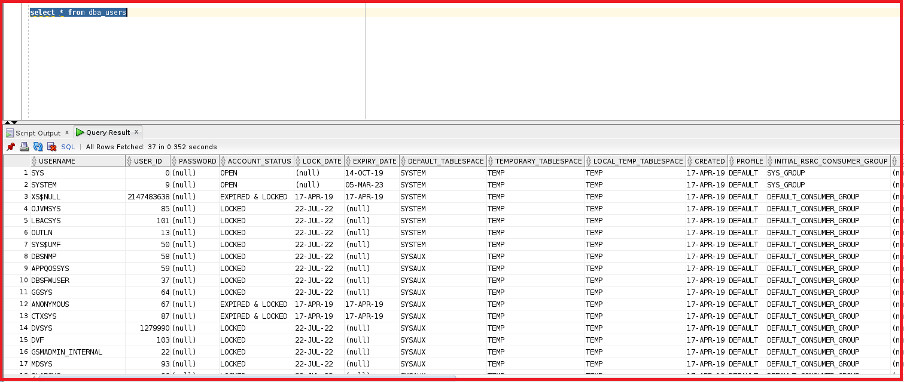The height and width of the screenshot is (382, 904).
Task: Collapse editor using the splitter up arrow
Action: [x=7, y=122]
